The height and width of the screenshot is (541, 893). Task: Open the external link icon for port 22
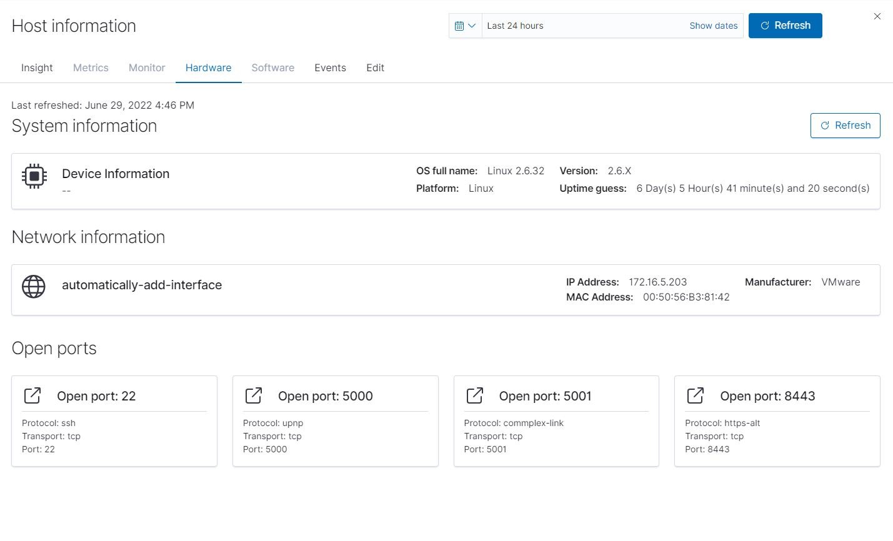[32, 395]
